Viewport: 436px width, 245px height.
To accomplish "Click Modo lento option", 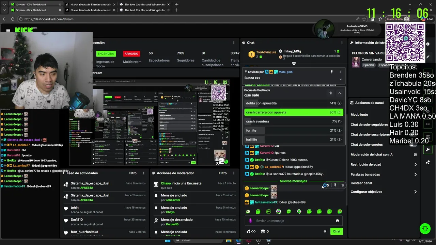I will (359, 115).
